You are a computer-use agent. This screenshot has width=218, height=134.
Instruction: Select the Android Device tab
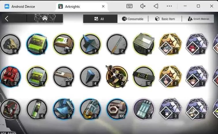(20, 7)
